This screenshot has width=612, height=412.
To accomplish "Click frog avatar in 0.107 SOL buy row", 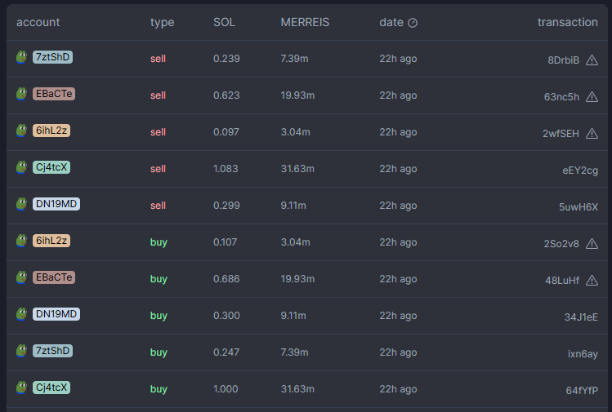I will click(22, 241).
